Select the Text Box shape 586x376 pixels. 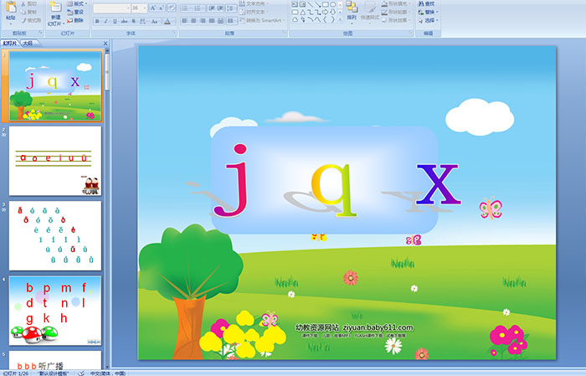295,4
